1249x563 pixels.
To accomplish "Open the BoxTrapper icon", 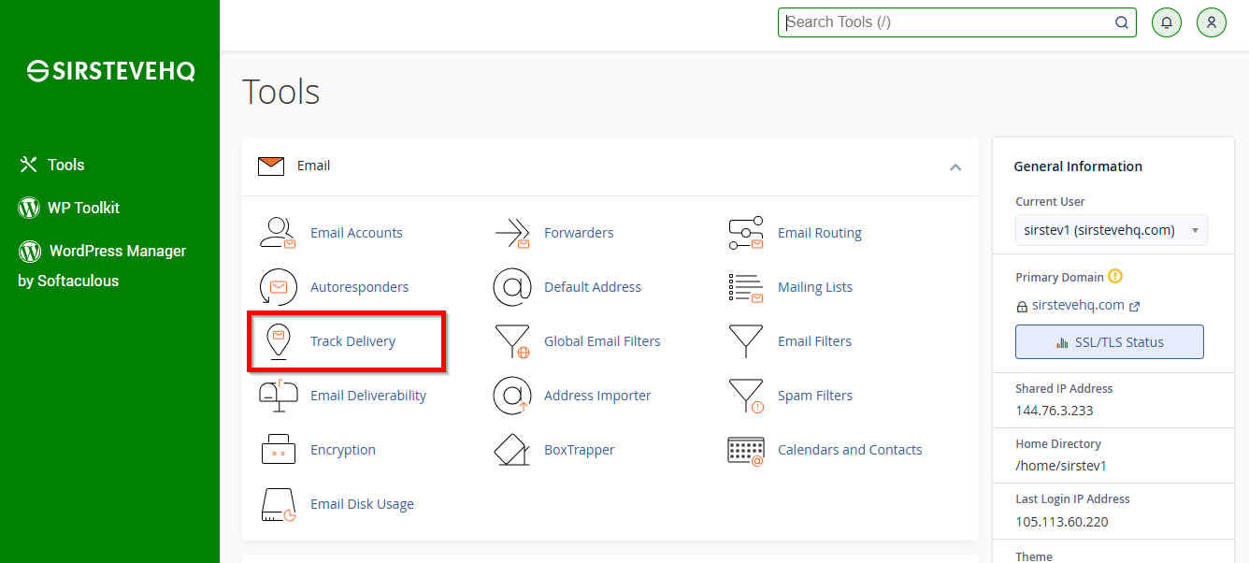I will tap(511, 450).
